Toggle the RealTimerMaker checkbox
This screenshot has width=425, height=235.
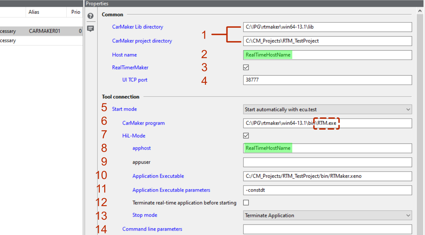246,67
